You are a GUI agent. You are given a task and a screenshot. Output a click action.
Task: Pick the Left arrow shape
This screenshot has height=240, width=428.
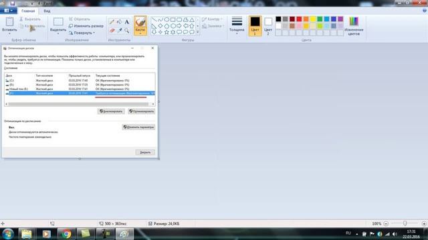pos(186,26)
